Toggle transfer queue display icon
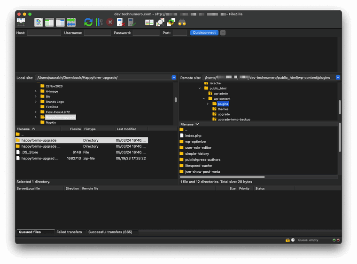The height and width of the screenshot is (264, 357). (71, 23)
